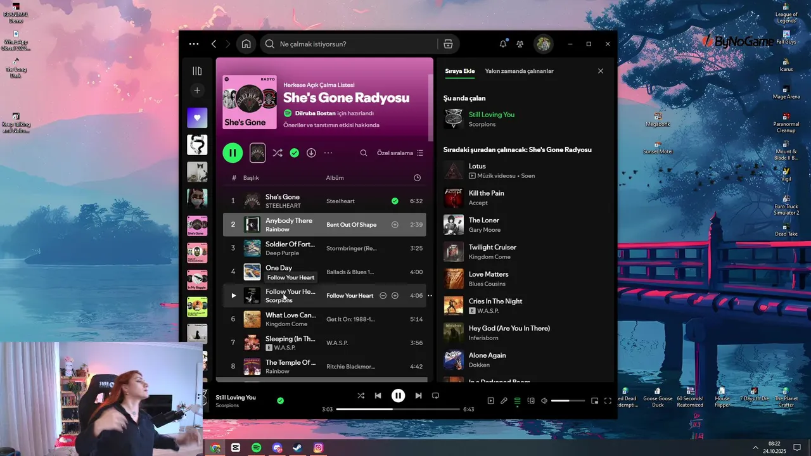Close the queue panel

[x=601, y=71]
